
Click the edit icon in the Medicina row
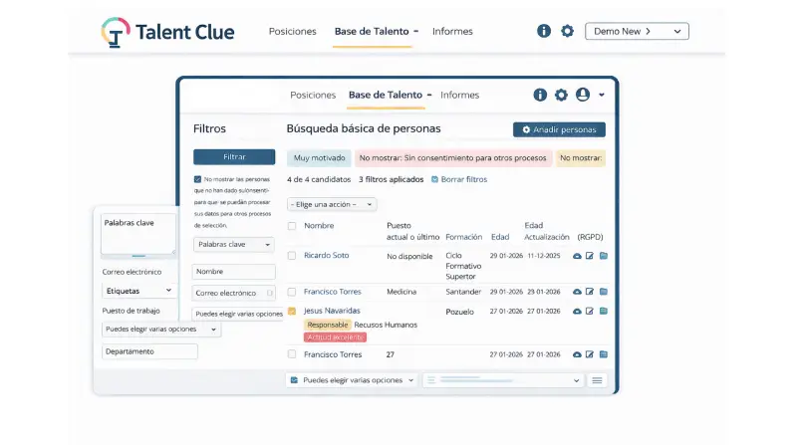590,292
